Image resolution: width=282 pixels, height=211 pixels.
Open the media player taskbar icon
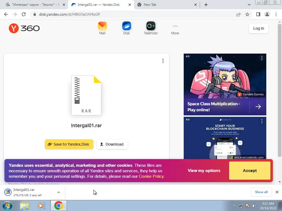coord(41,206)
